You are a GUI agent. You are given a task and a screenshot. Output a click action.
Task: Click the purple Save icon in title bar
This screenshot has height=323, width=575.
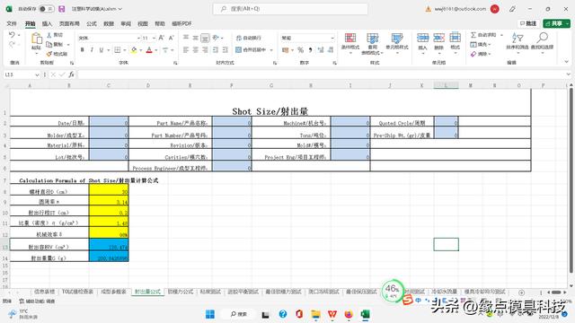tap(62, 9)
